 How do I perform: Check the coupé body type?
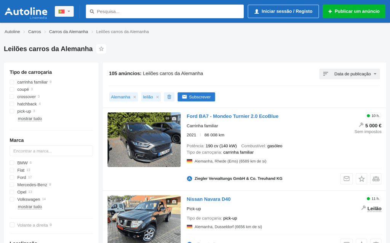(12, 89)
